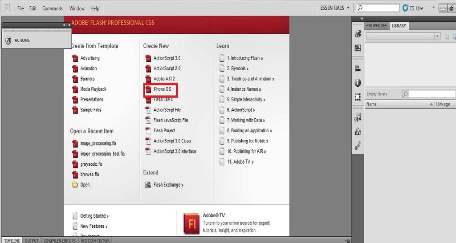Click the file icon beside ActionScript 3.0
Viewport: 456px width, 243px height.
[148, 58]
